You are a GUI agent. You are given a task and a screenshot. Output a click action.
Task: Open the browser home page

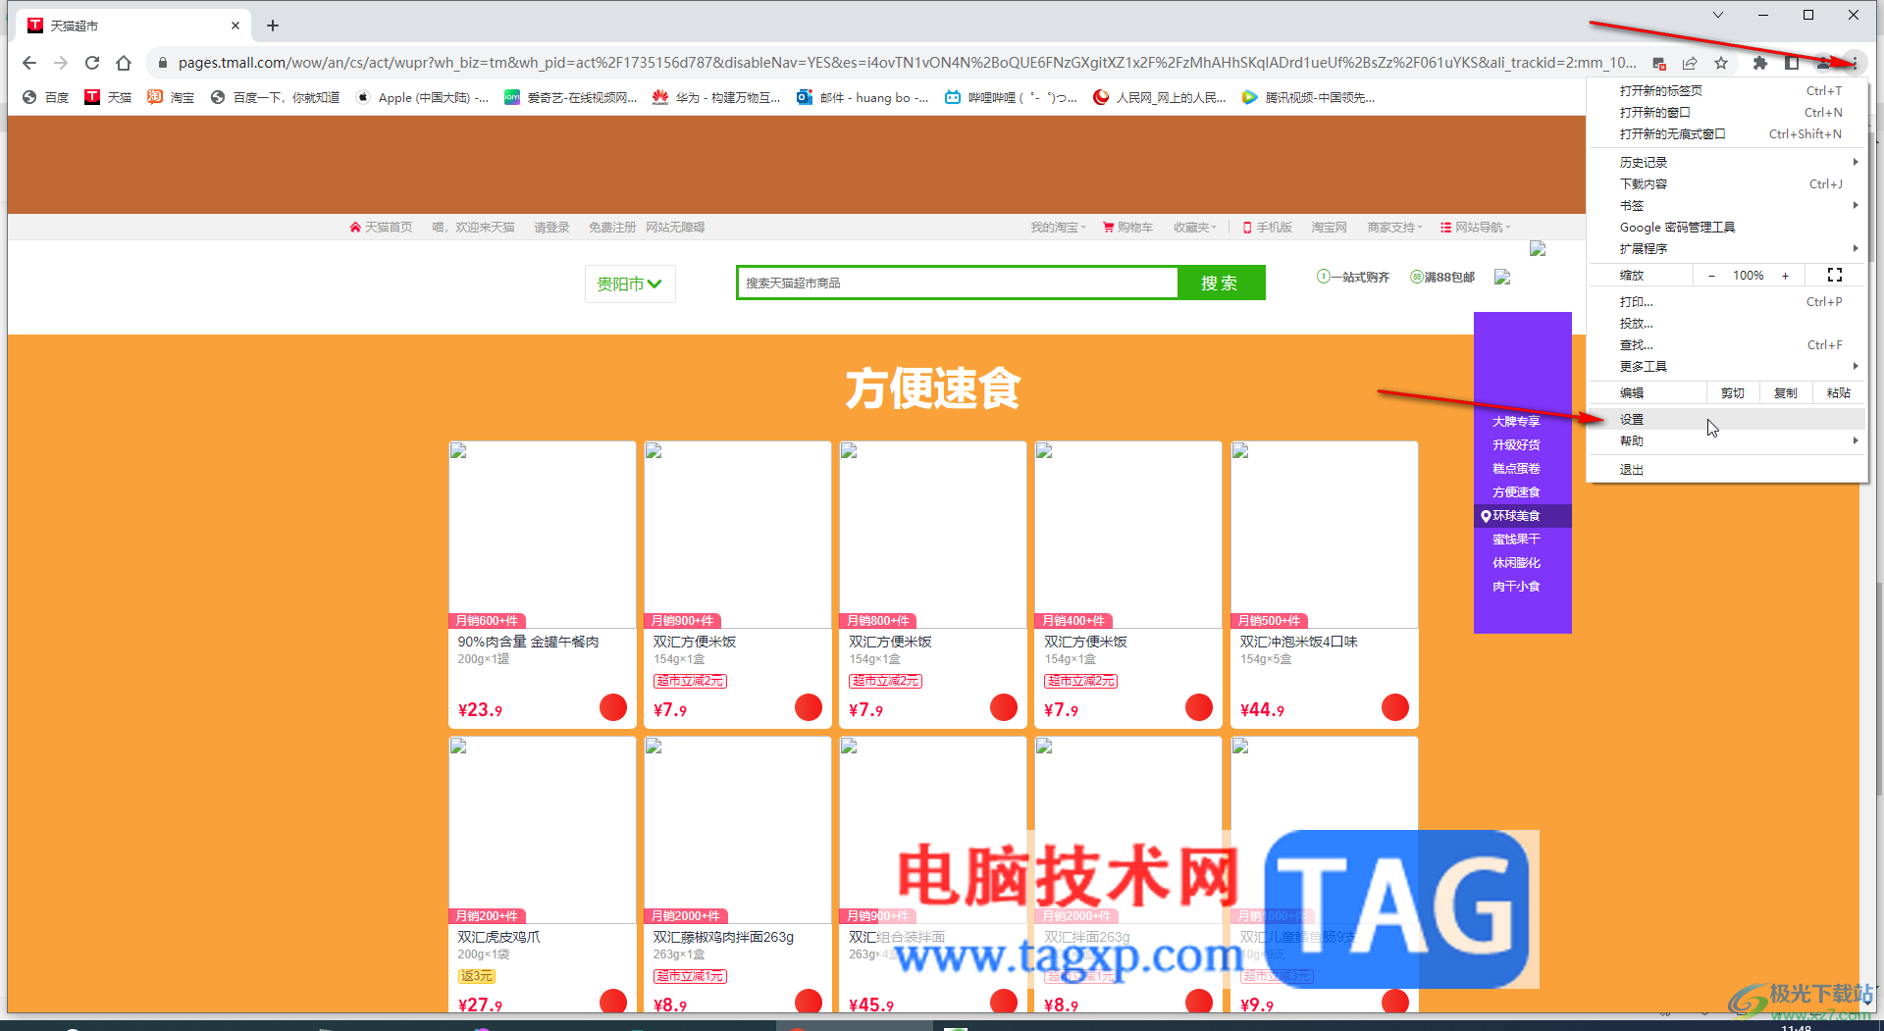pyautogui.click(x=124, y=63)
